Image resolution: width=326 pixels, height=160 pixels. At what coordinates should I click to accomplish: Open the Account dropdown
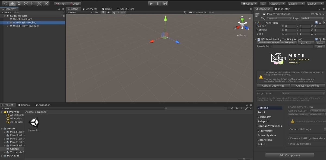(277, 4)
